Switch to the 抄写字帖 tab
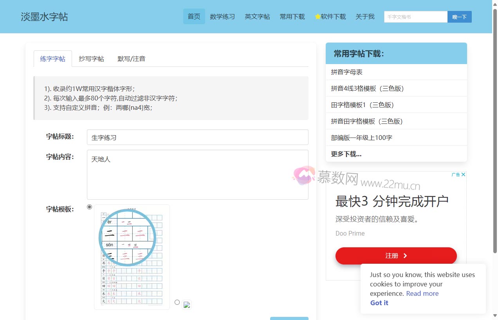 coord(91,59)
